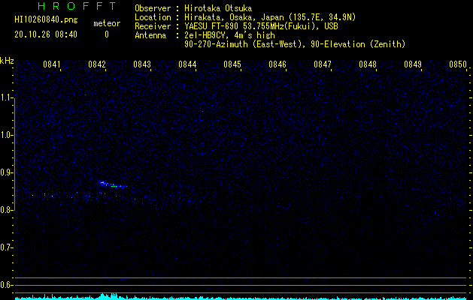Click the 0843 time marker
473x300 pixels.
(142, 64)
